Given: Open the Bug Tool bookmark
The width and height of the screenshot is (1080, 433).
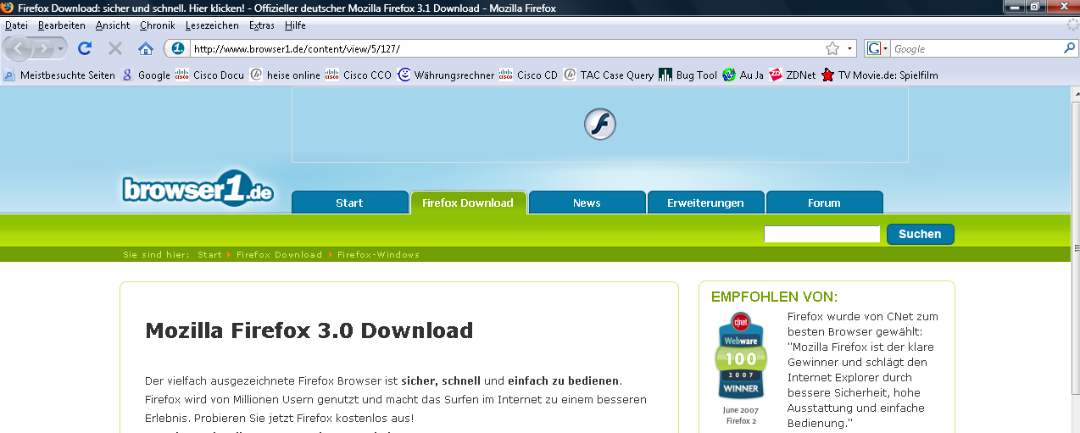Looking at the screenshot, I should tap(688, 75).
